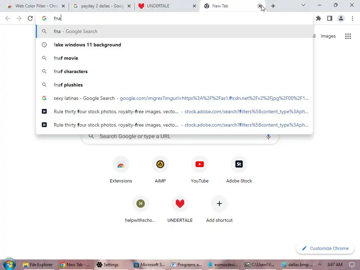Select fake windows 11 background suggestion
The width and height of the screenshot is (360, 270).
(x=174, y=45)
